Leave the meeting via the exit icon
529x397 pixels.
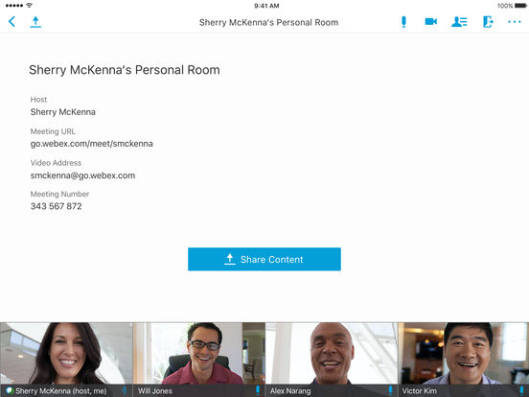(x=488, y=22)
